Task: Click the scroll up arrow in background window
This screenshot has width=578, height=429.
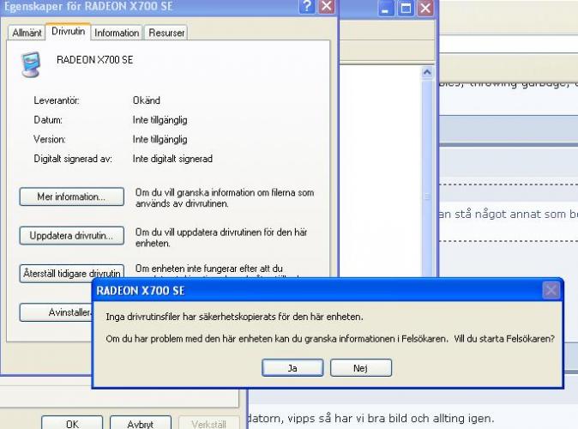Action: (x=428, y=74)
